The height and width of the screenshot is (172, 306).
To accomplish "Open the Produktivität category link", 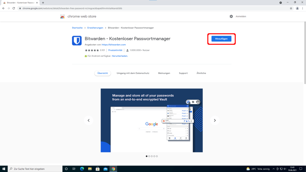I will coord(115,50).
